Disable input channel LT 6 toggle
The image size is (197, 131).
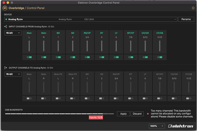pos(116,57)
